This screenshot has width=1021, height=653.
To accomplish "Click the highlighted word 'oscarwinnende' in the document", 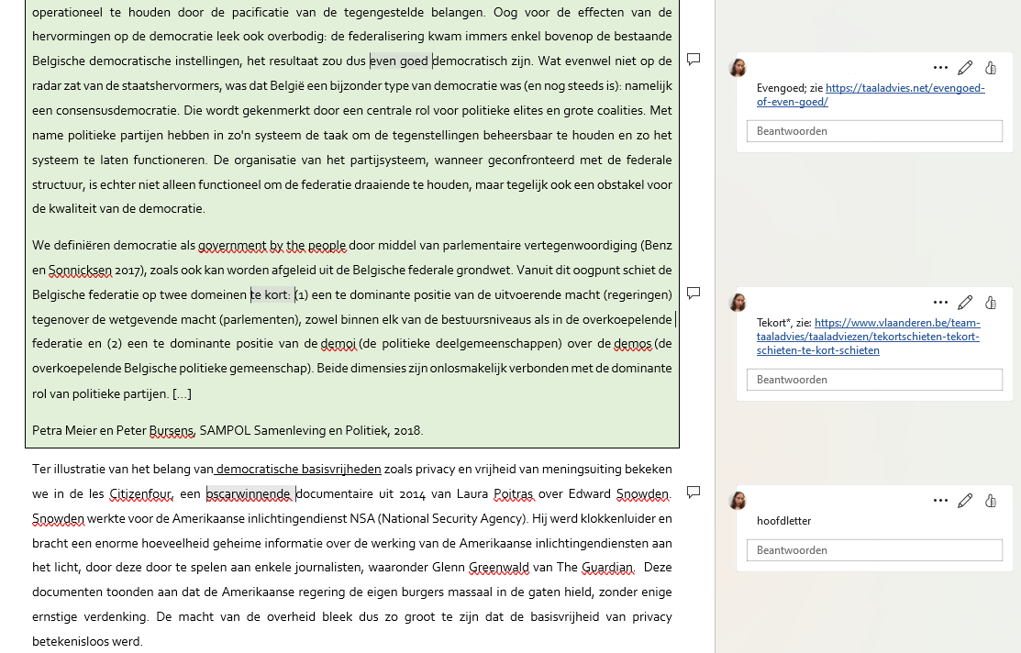I will 250,494.
